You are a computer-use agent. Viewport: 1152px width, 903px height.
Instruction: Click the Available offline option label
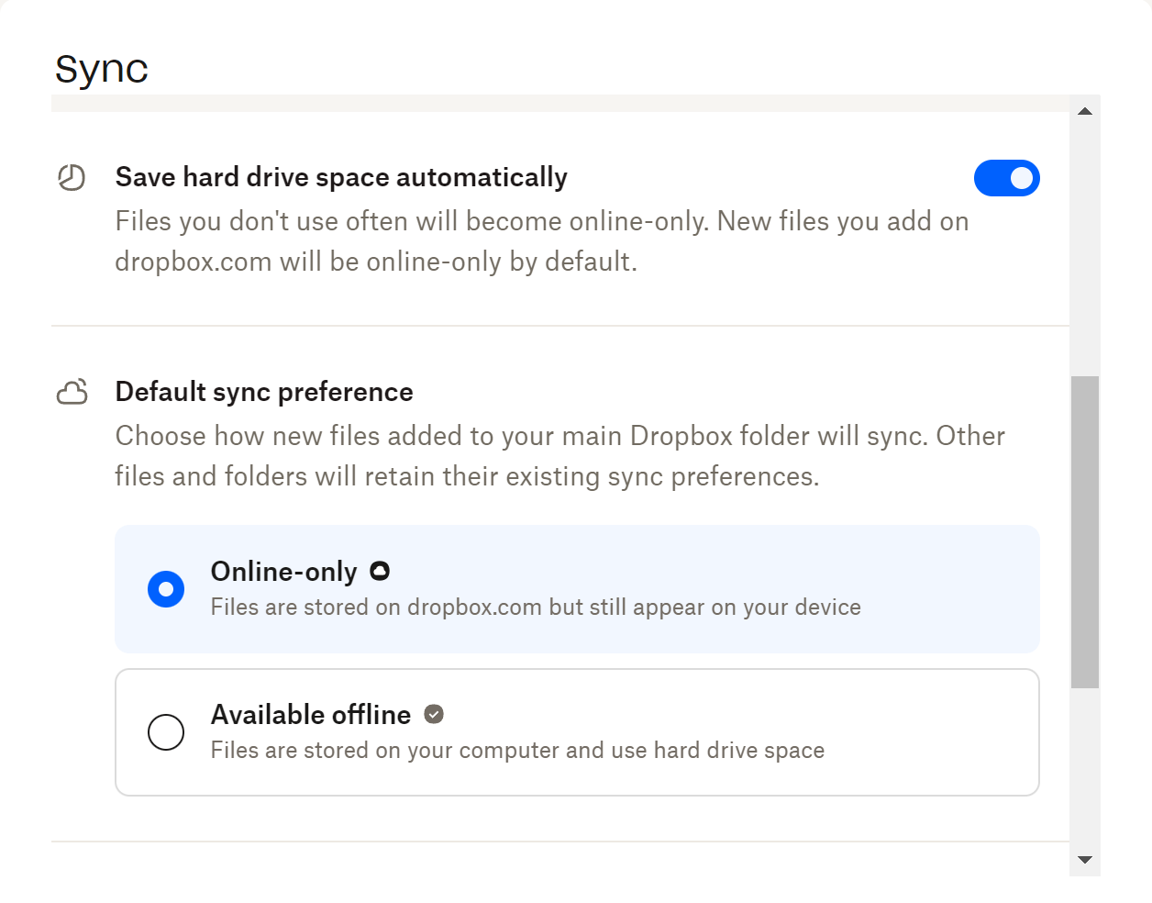311,715
